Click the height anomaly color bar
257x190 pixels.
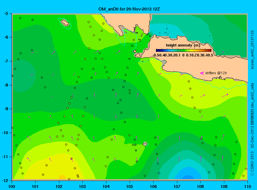click(x=184, y=51)
